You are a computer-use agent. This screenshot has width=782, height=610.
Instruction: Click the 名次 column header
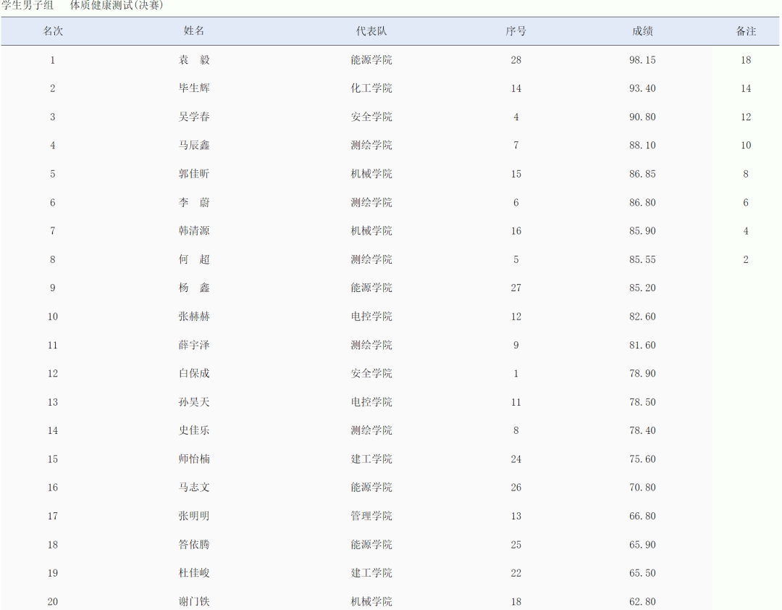click(x=53, y=31)
